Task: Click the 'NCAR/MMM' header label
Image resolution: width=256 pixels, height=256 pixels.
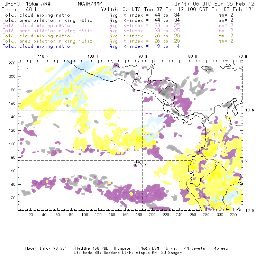Action: coord(90,4)
